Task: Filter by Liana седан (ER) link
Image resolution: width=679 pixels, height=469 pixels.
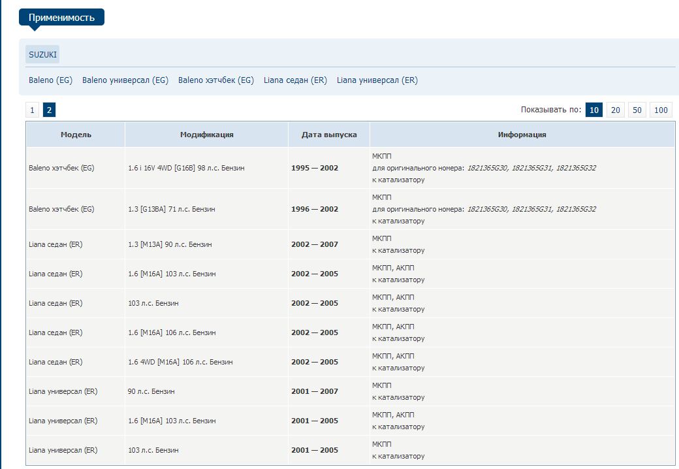Action: pyautogui.click(x=295, y=80)
